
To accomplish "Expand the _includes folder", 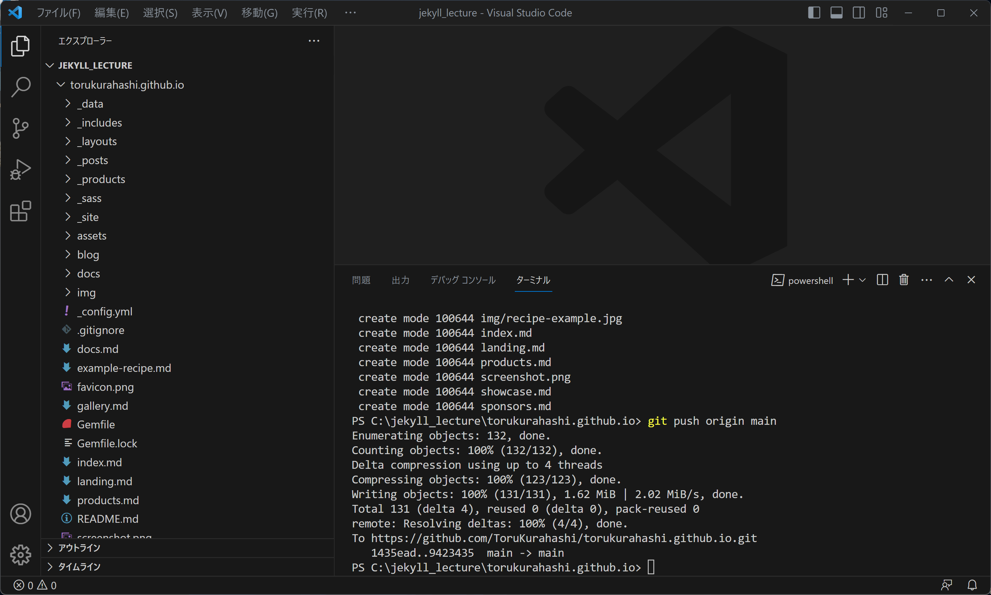I will click(x=188, y=123).
